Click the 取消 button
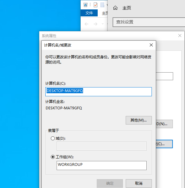 coord(139,183)
